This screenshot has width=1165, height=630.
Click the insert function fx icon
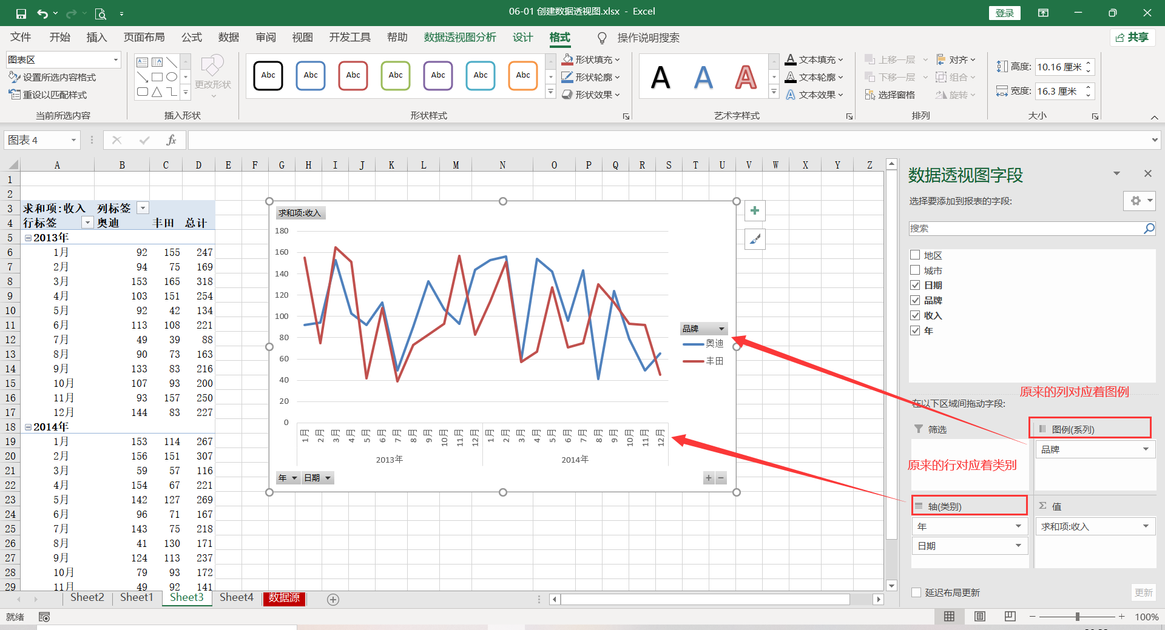tap(171, 140)
